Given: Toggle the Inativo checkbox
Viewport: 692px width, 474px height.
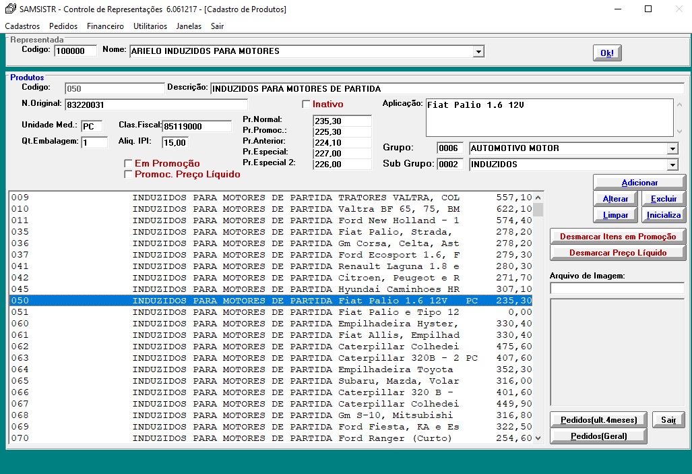Looking at the screenshot, I should point(306,105).
